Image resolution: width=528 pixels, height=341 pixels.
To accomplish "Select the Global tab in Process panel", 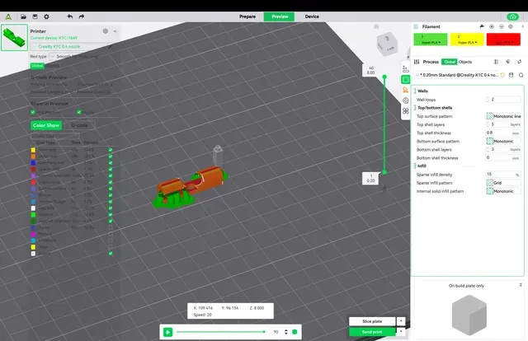I will click(449, 62).
